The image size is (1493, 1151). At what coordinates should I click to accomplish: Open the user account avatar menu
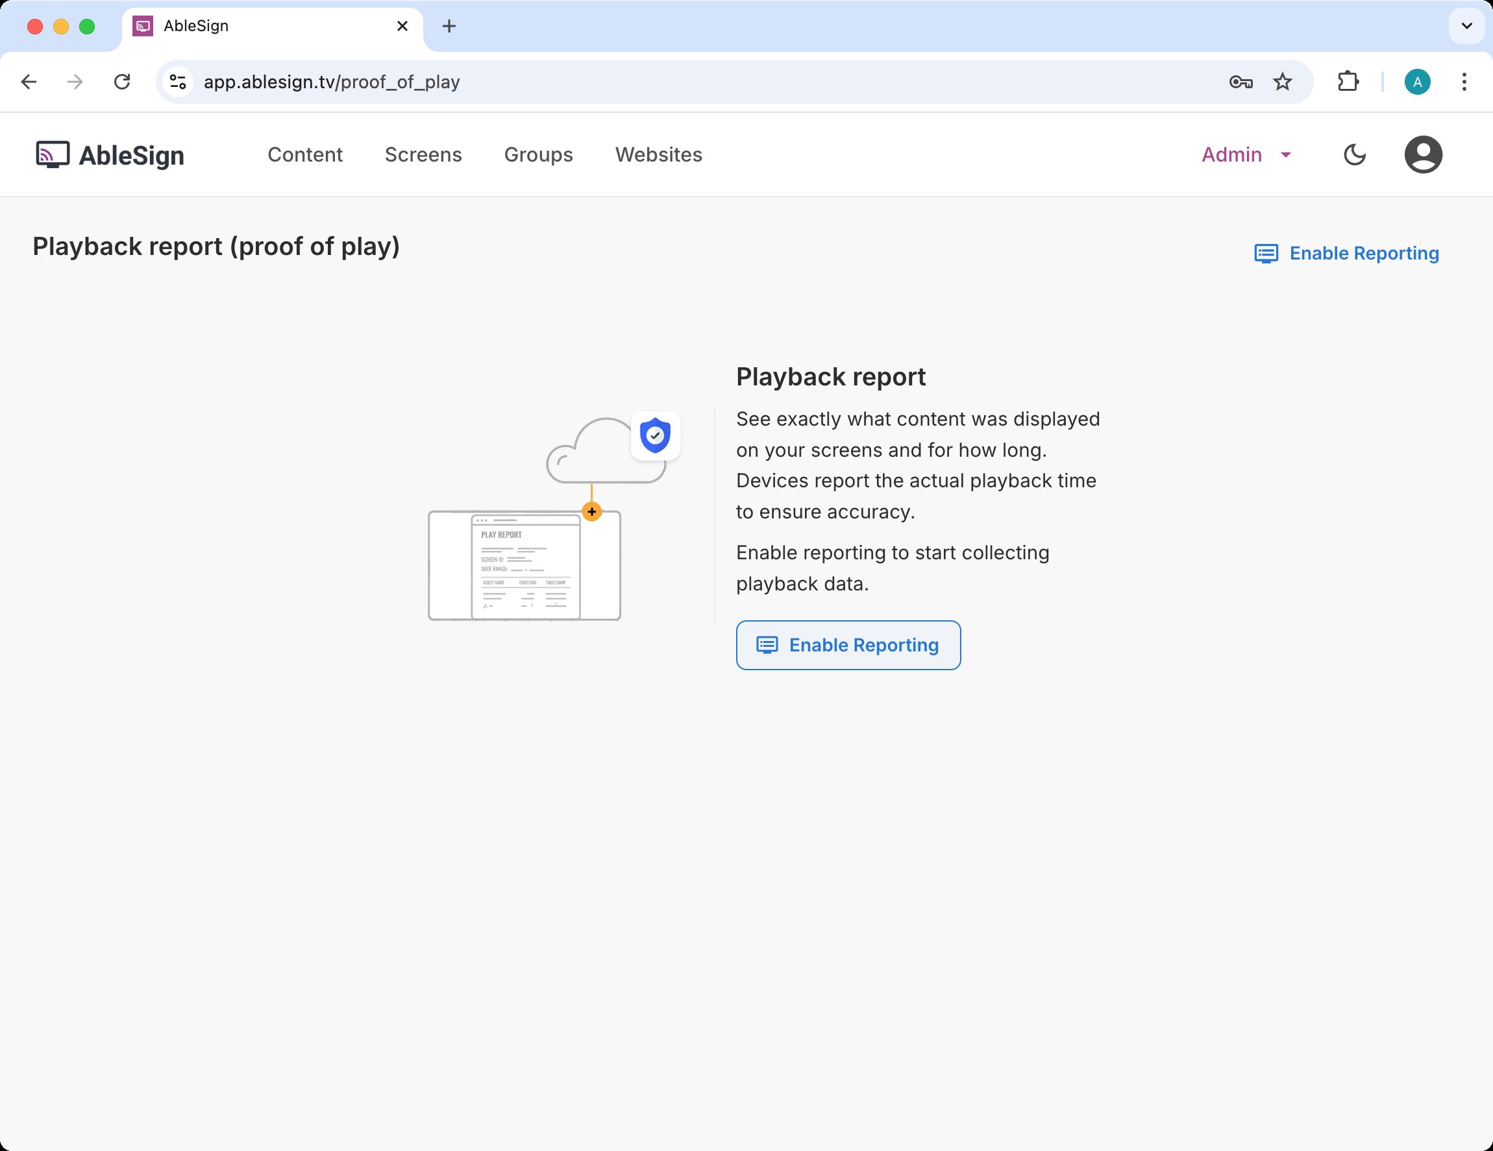[1423, 154]
